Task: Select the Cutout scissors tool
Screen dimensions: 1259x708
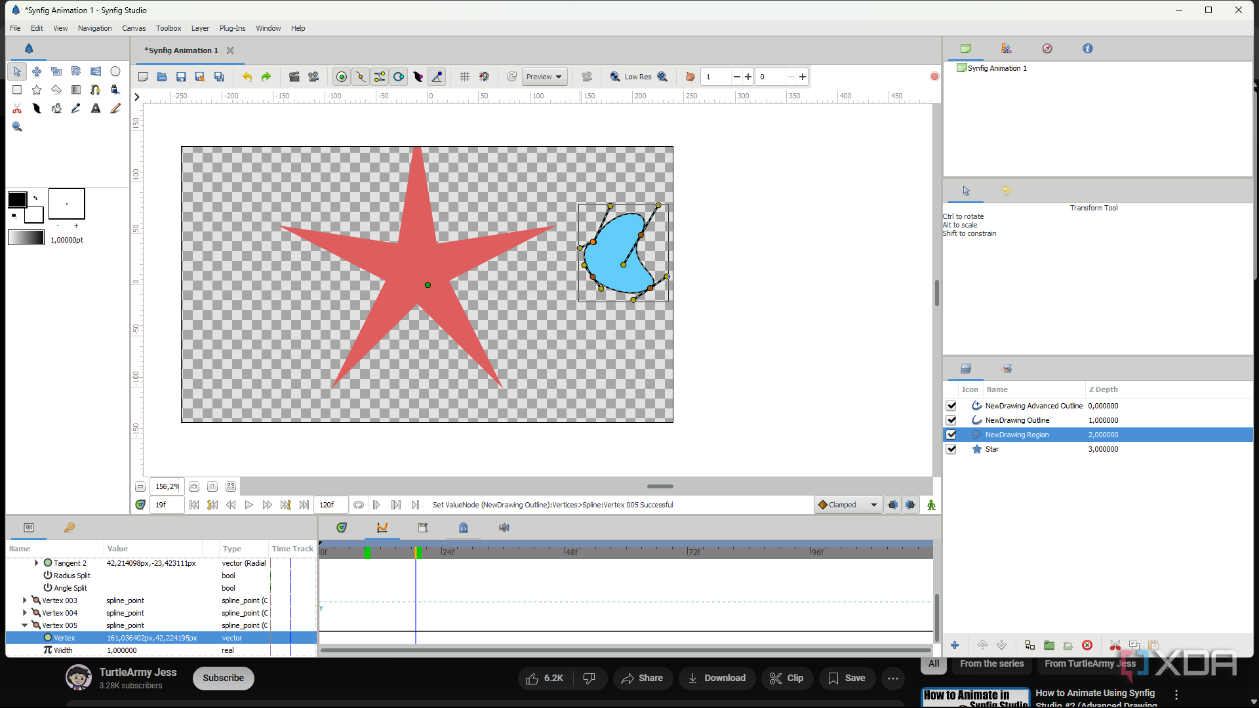Action: coord(17,108)
